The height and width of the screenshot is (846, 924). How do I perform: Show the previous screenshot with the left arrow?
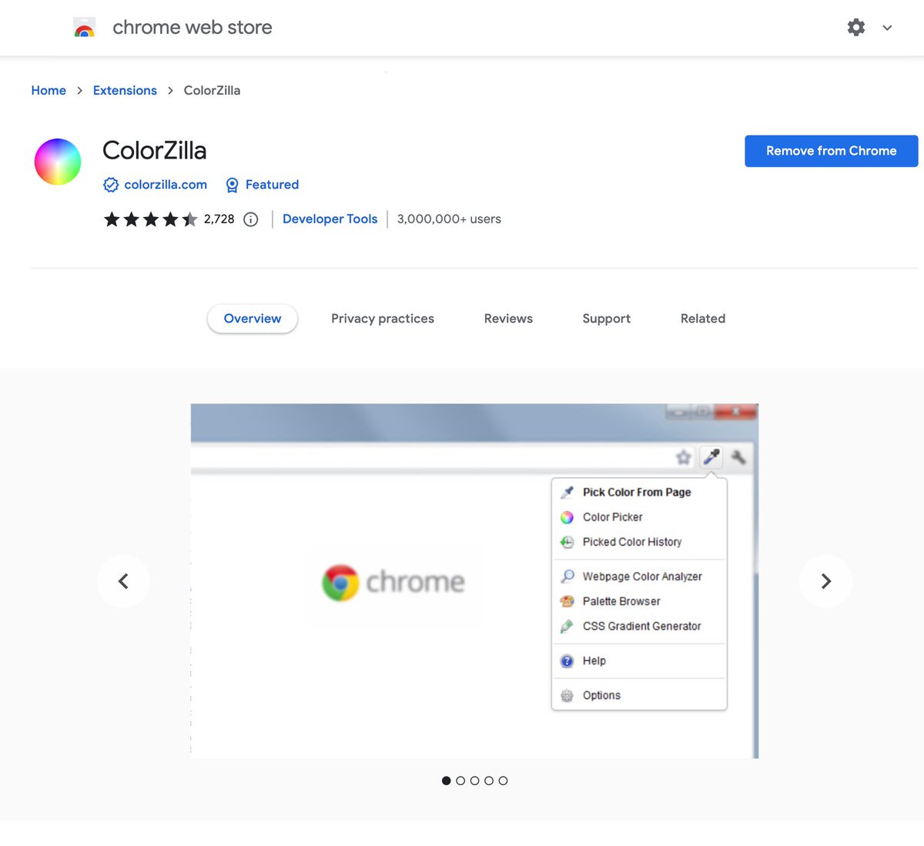coord(123,581)
